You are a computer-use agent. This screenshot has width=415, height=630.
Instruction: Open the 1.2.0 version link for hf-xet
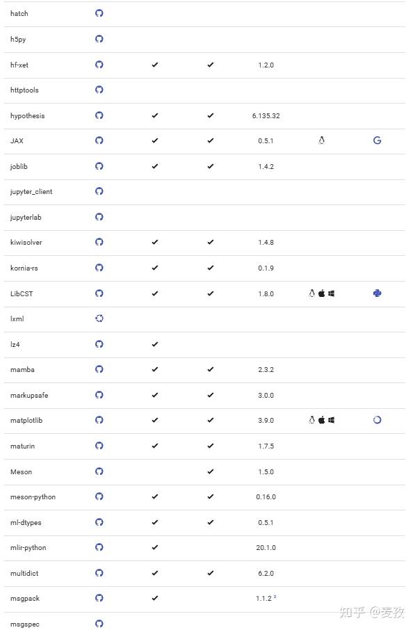pyautogui.click(x=266, y=65)
